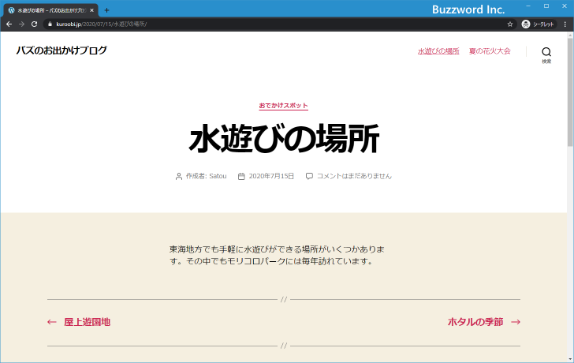Viewport: 574px width, 363px height.
Task: Open a new browser tab
Action: 107,10
